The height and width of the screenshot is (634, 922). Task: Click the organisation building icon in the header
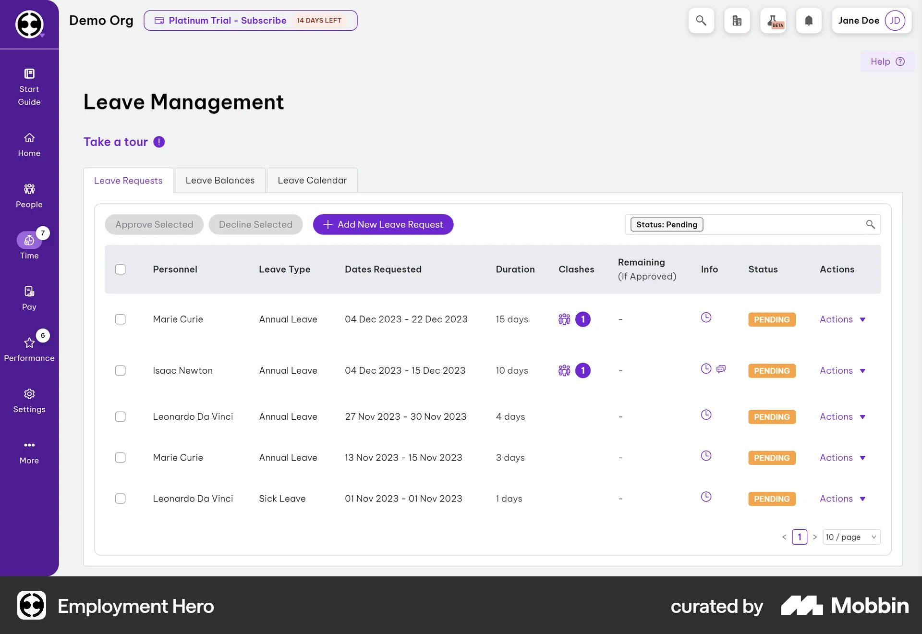pyautogui.click(x=737, y=21)
